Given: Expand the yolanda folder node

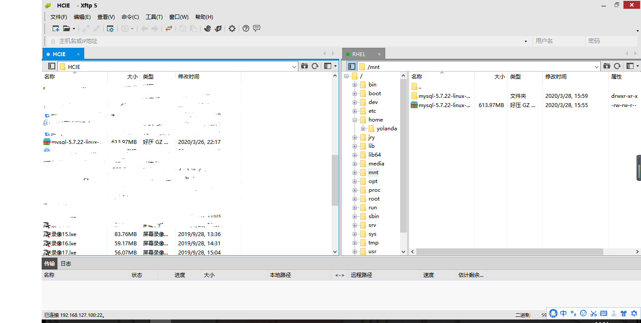Looking at the screenshot, I should pos(363,129).
